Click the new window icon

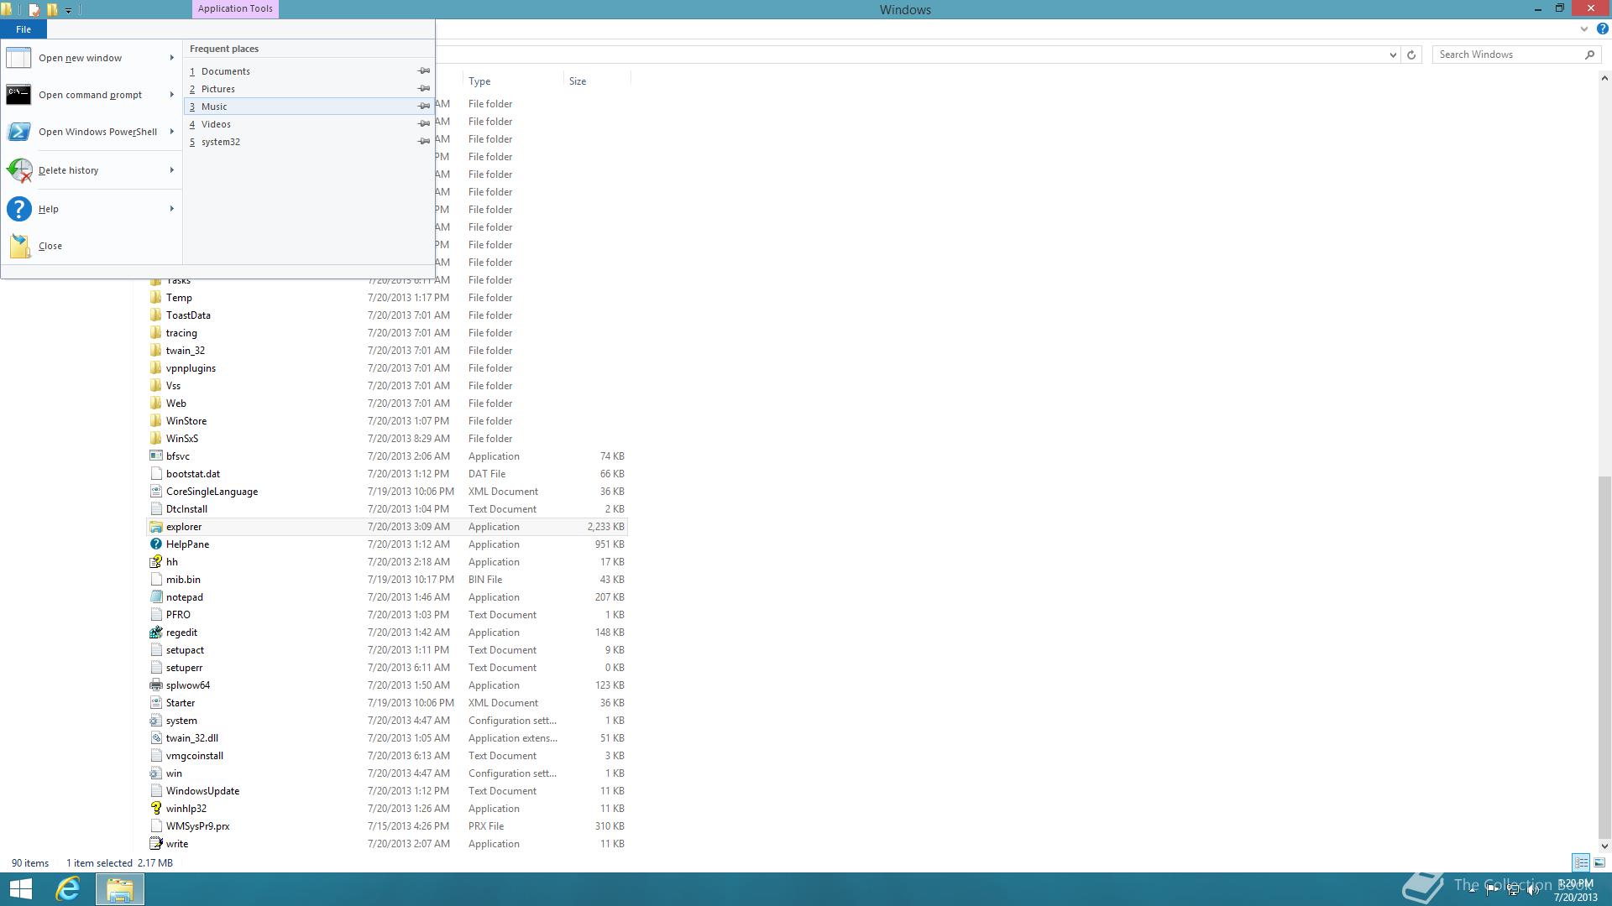[18, 58]
